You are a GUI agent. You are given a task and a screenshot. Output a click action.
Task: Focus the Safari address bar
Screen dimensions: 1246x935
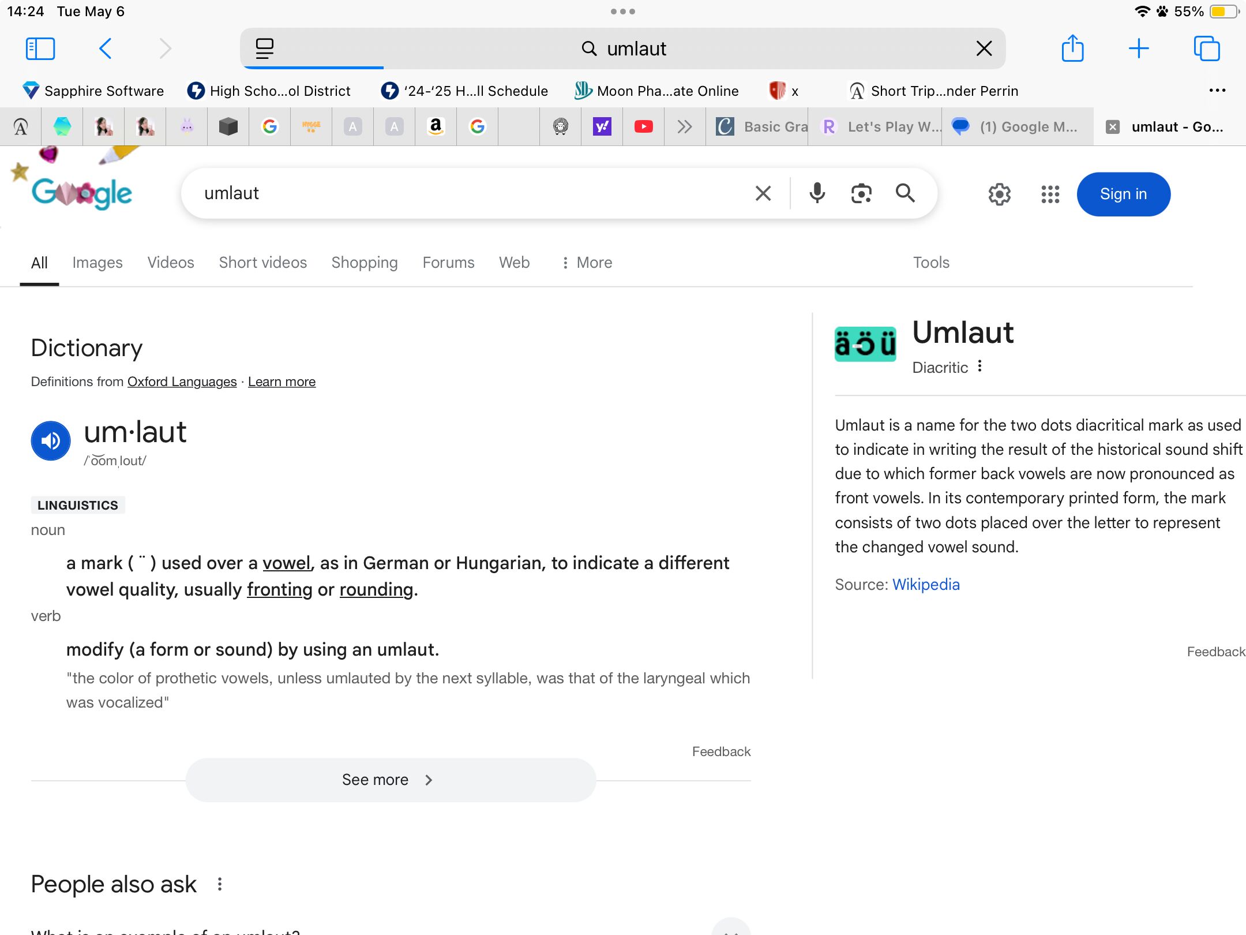coord(623,48)
